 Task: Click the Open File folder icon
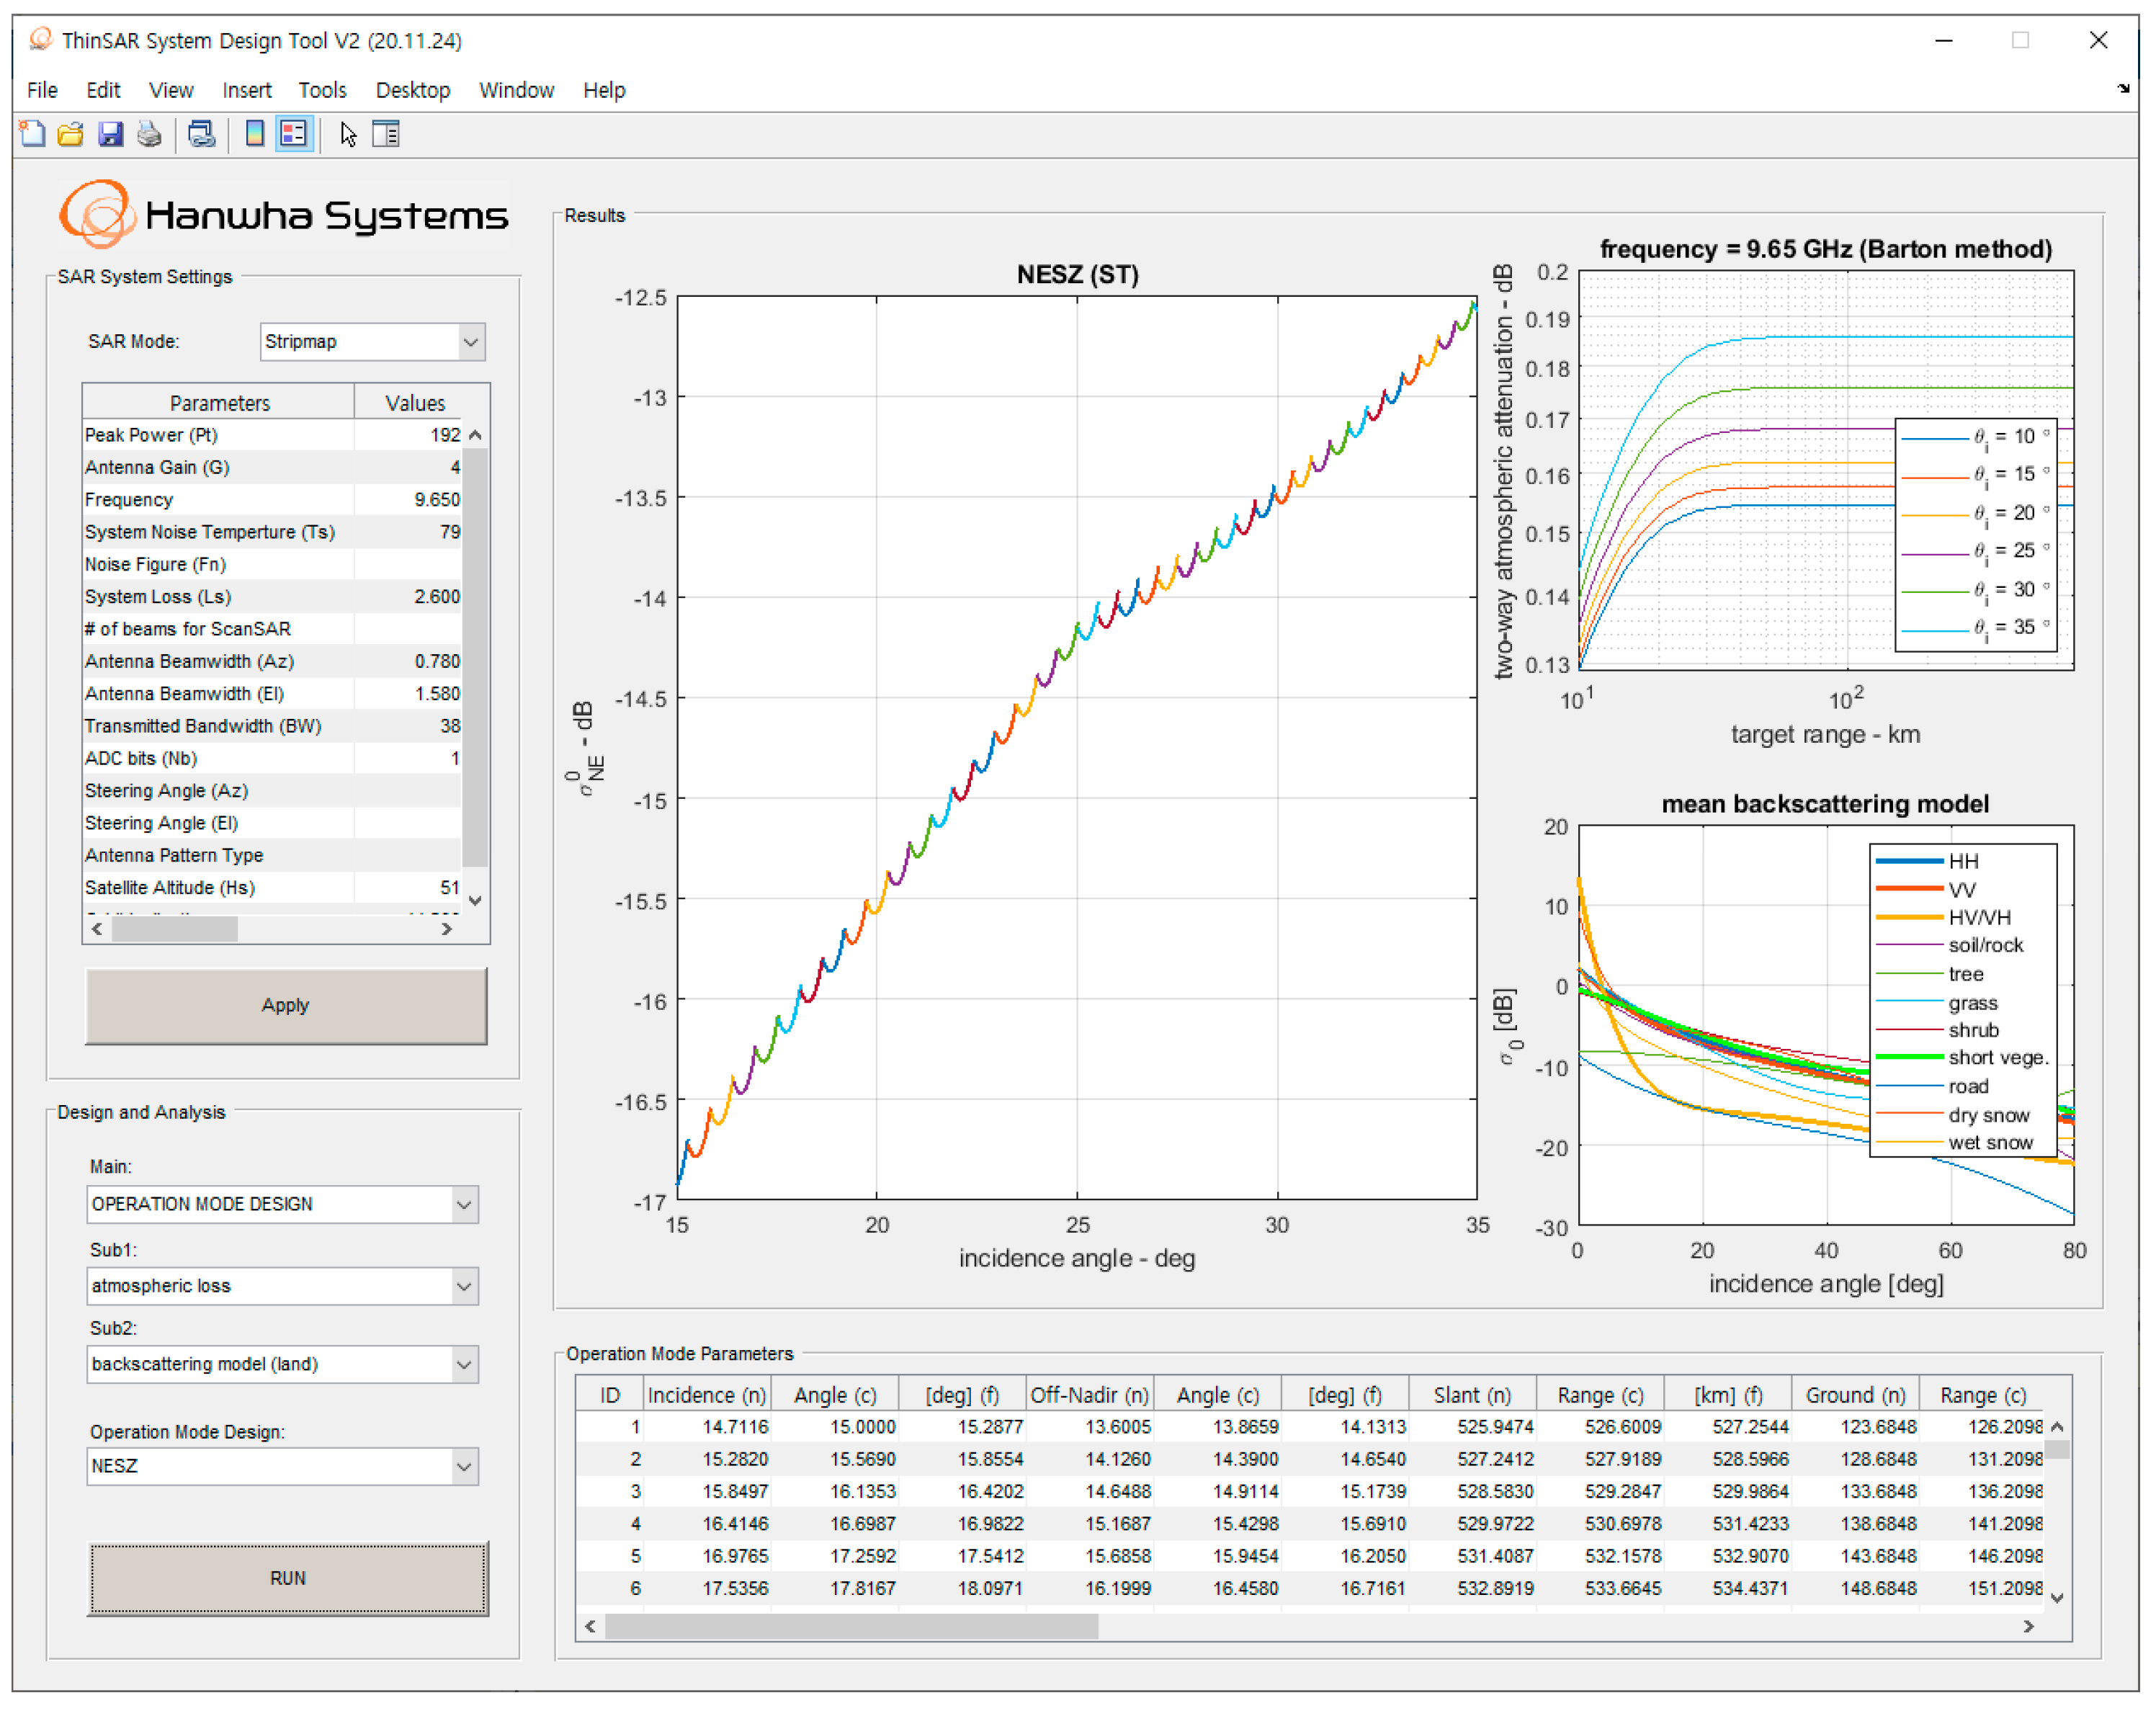(x=70, y=134)
